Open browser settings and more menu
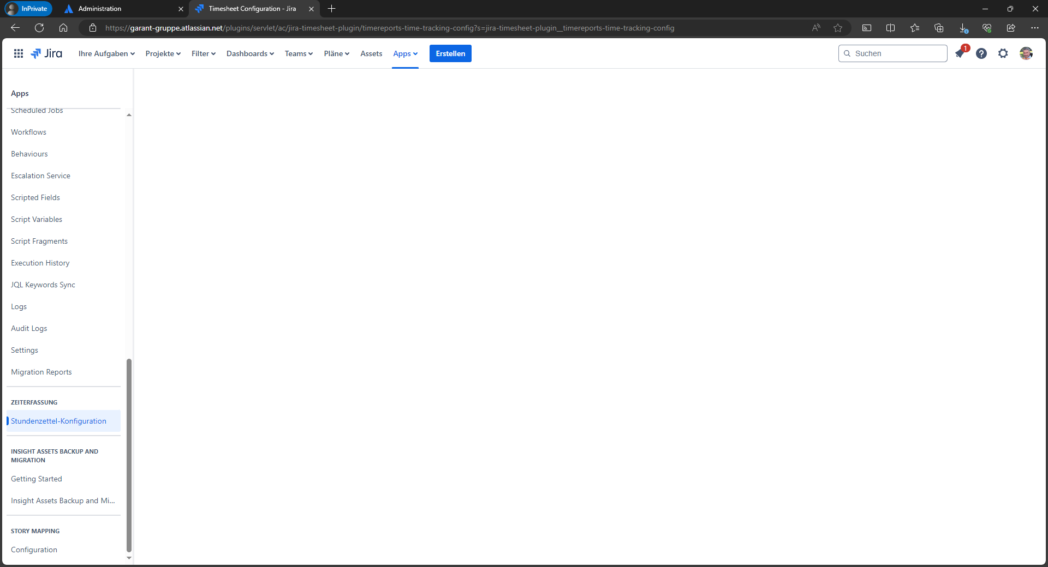 (x=1035, y=28)
